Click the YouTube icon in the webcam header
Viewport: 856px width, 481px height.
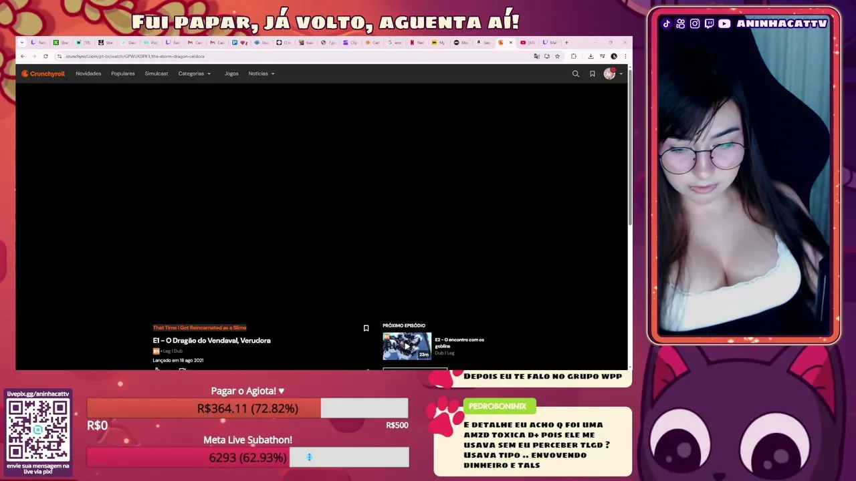724,23
